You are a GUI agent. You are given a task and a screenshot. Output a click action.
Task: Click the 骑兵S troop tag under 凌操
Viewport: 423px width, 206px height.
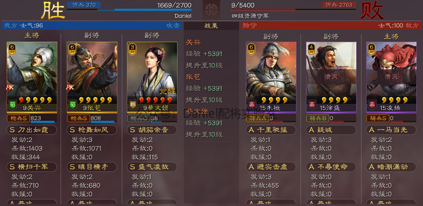point(377,118)
